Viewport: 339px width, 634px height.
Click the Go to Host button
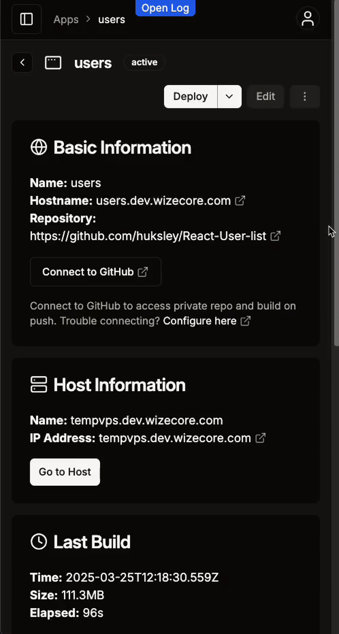pyautogui.click(x=65, y=472)
